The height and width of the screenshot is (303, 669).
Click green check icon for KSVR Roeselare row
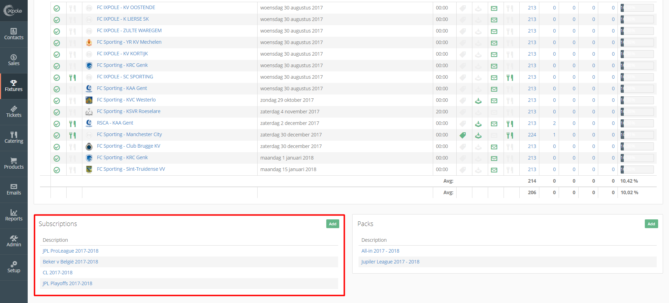point(57,112)
